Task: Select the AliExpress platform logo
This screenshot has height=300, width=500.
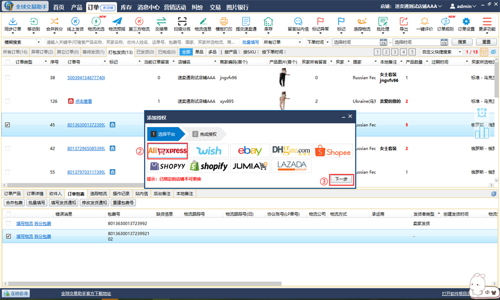Action: click(167, 151)
